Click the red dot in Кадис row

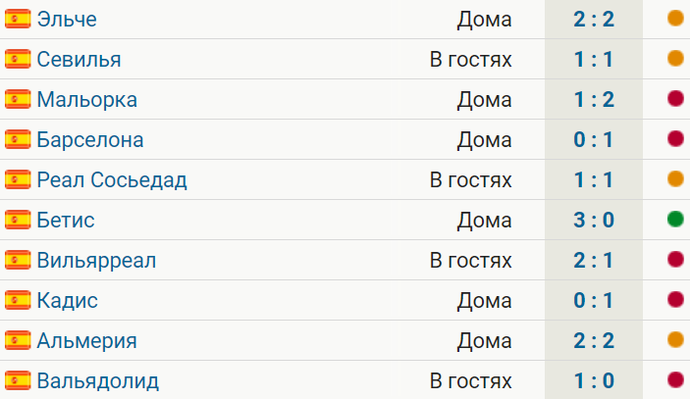[675, 299]
